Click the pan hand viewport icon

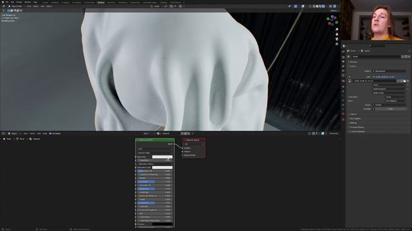pyautogui.click(x=337, y=34)
